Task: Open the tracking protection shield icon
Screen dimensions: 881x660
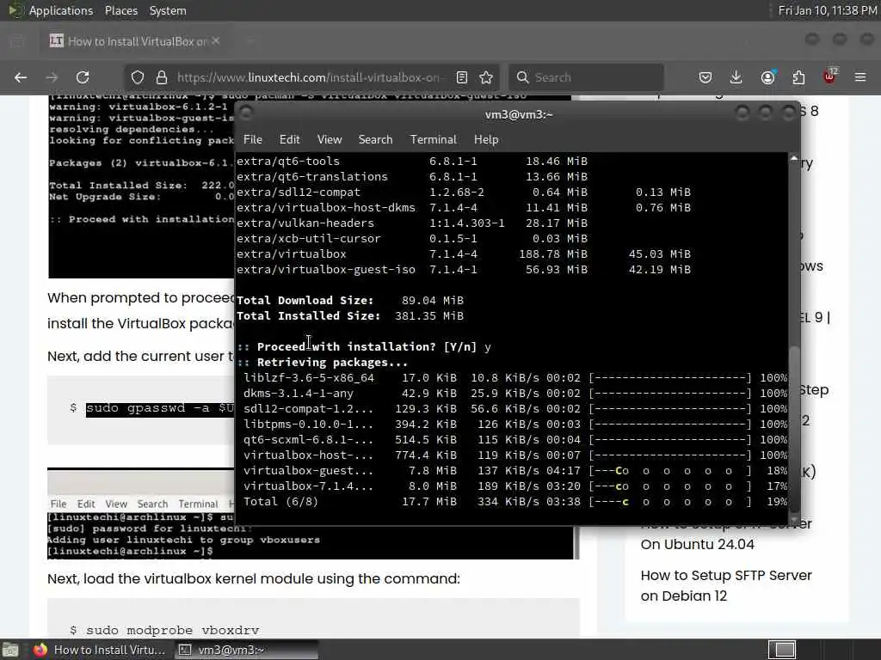Action: point(138,77)
